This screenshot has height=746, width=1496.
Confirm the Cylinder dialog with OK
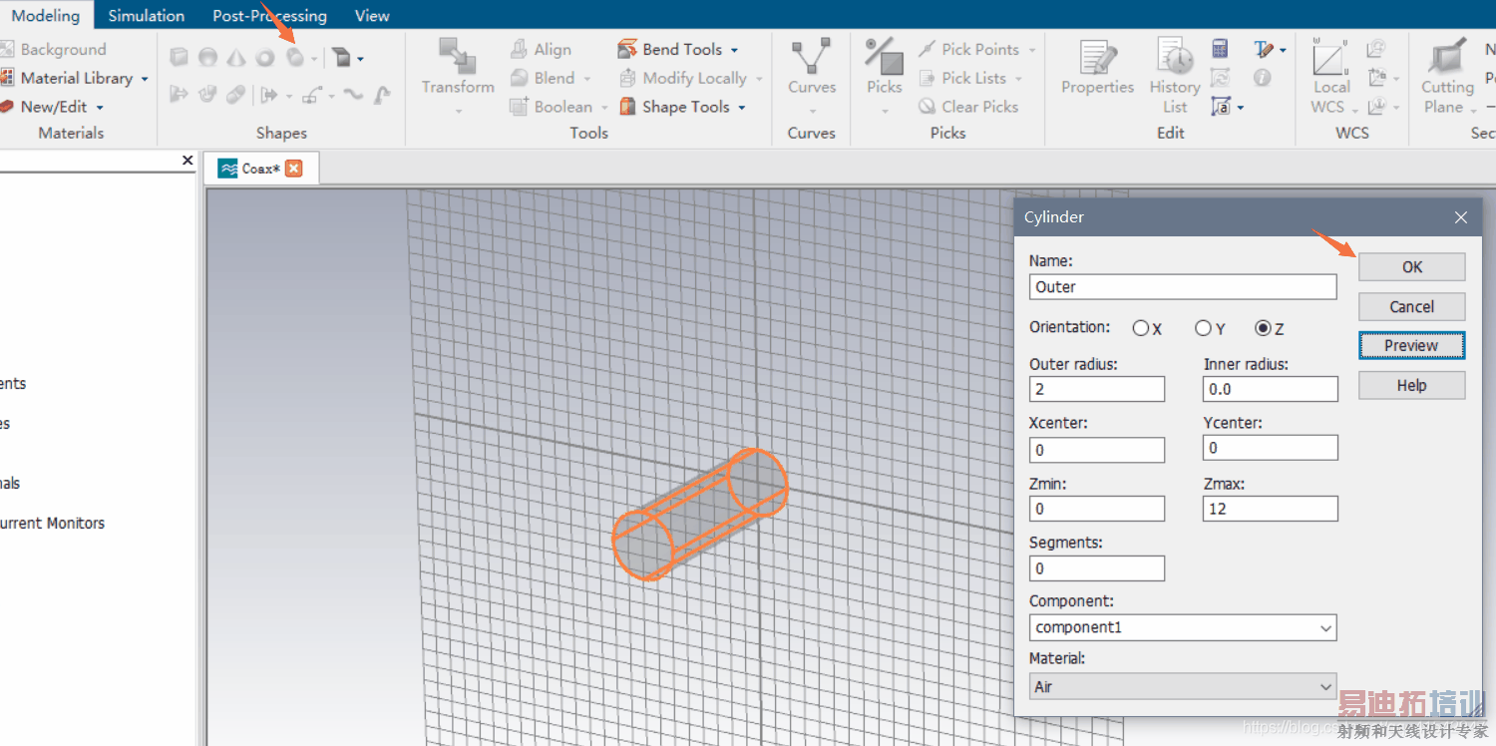click(x=1412, y=267)
